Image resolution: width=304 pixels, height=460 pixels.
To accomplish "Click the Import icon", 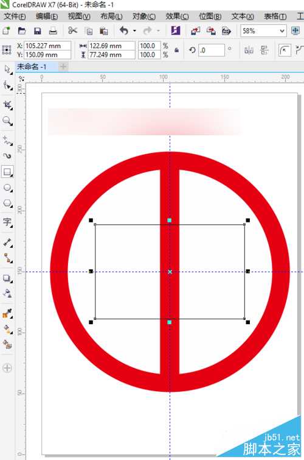I will [195, 30].
